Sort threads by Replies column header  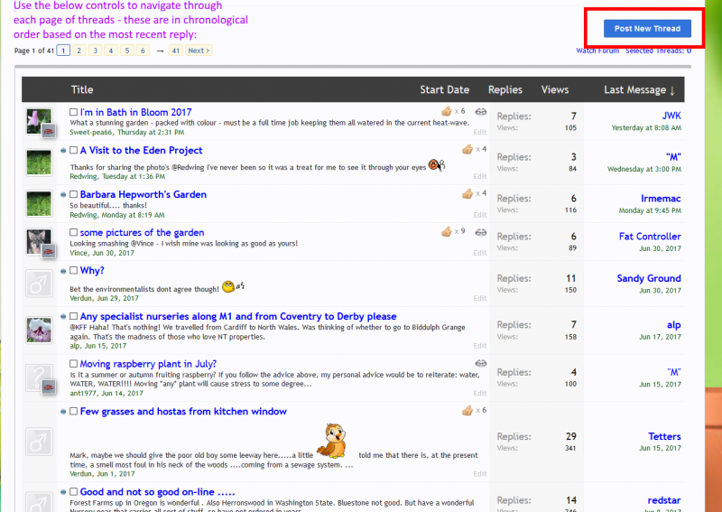point(505,89)
